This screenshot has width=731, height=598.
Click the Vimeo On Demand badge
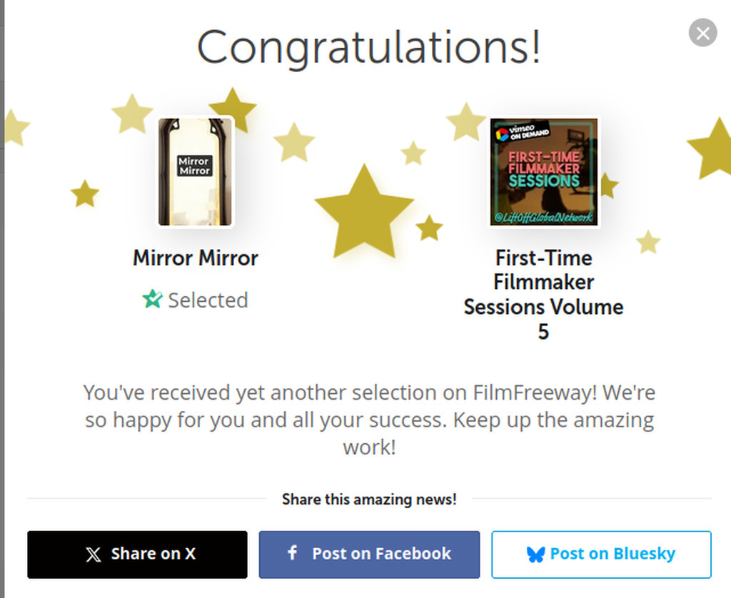pos(523,131)
